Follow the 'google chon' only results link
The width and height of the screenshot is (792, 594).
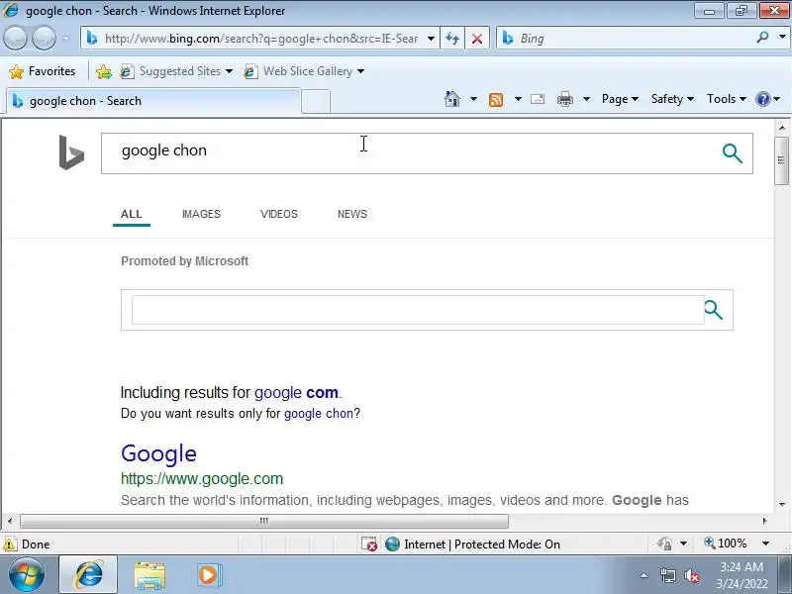click(318, 414)
